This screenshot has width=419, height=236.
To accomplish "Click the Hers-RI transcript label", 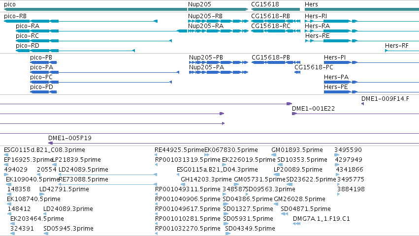I will (x=316, y=16).
